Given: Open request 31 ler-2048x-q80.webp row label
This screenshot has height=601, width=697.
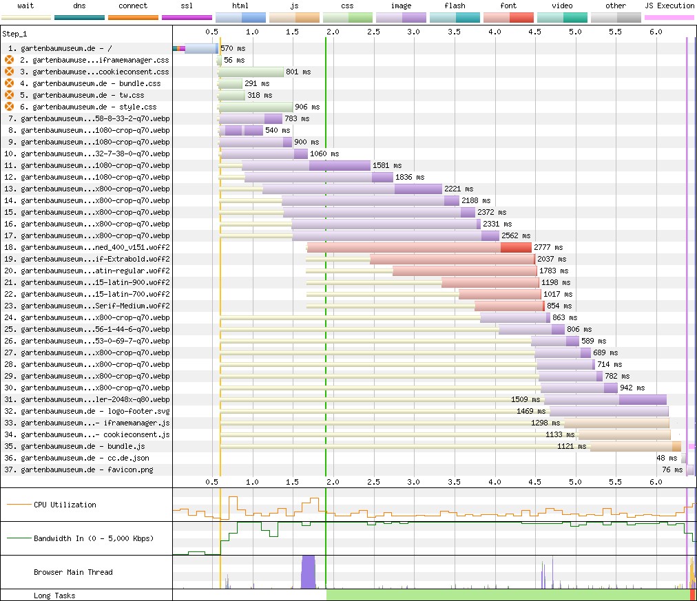Looking at the screenshot, I should (87, 399).
